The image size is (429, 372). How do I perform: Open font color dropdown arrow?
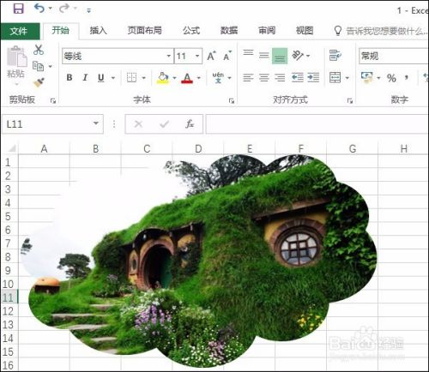point(199,78)
